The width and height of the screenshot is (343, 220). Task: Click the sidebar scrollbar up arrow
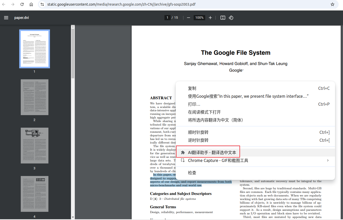click(73, 27)
